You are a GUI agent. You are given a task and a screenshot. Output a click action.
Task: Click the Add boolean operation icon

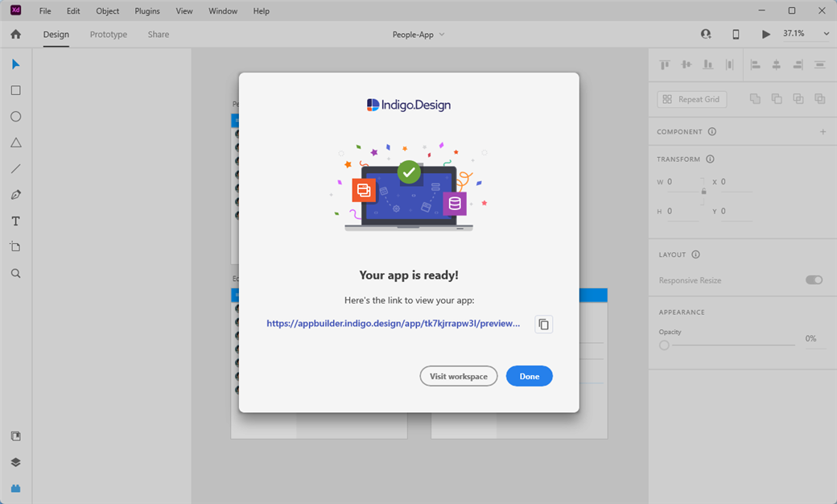pos(755,99)
